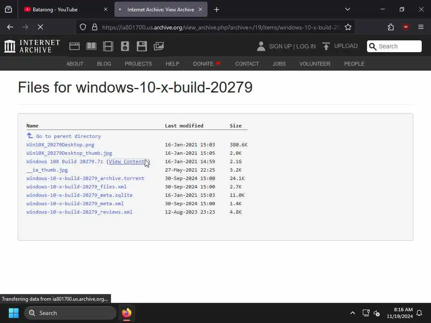Click the user avatar icon
Screen dimensions: 431x323
pos(261,46)
